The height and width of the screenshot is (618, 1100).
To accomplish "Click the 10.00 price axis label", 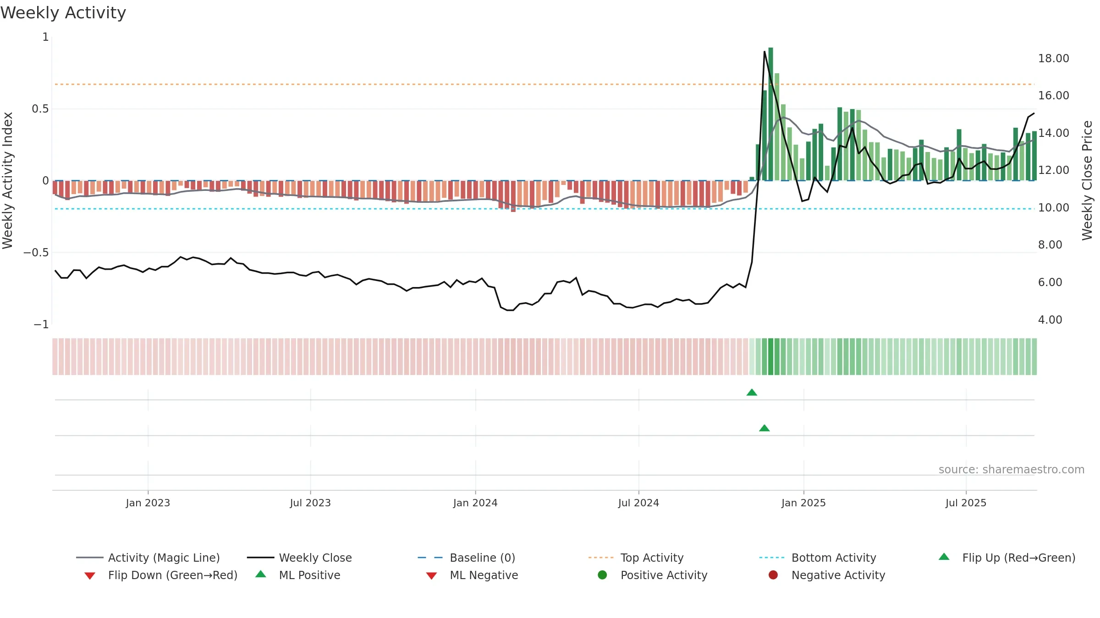I will click(1053, 208).
